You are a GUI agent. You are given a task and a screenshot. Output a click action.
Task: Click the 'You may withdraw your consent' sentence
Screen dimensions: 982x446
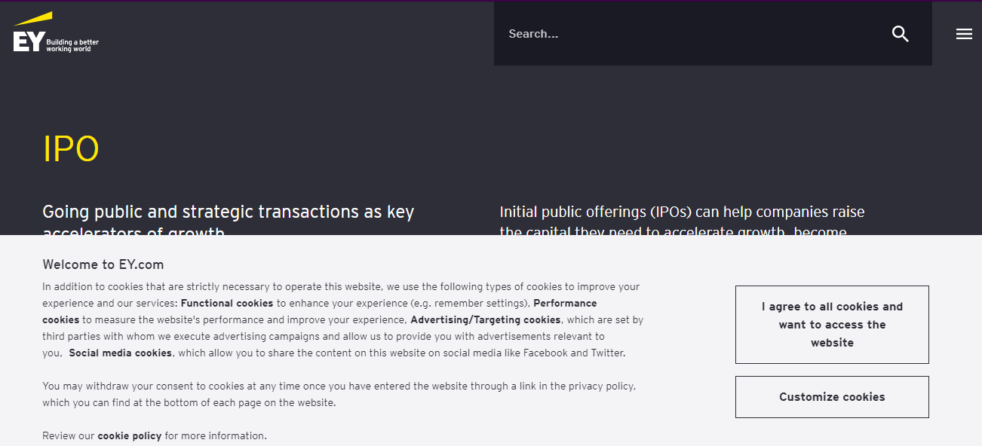tap(226, 386)
